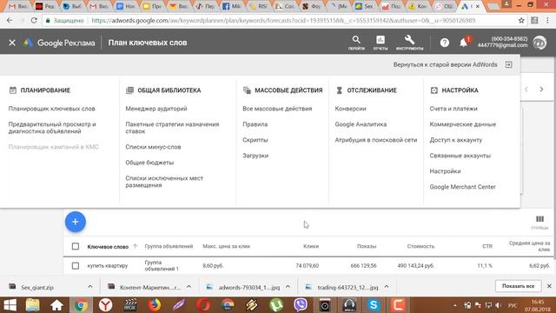
Task: Open Правила in mass actions
Action: coord(255,124)
